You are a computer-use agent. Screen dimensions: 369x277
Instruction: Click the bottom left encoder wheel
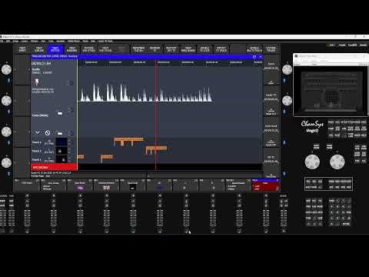6,162
